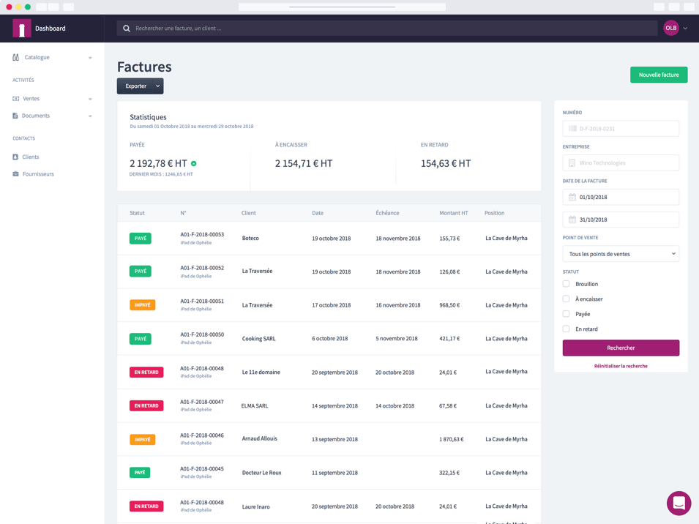Tick the En retard checkbox
The height and width of the screenshot is (524, 699).
tap(566, 329)
